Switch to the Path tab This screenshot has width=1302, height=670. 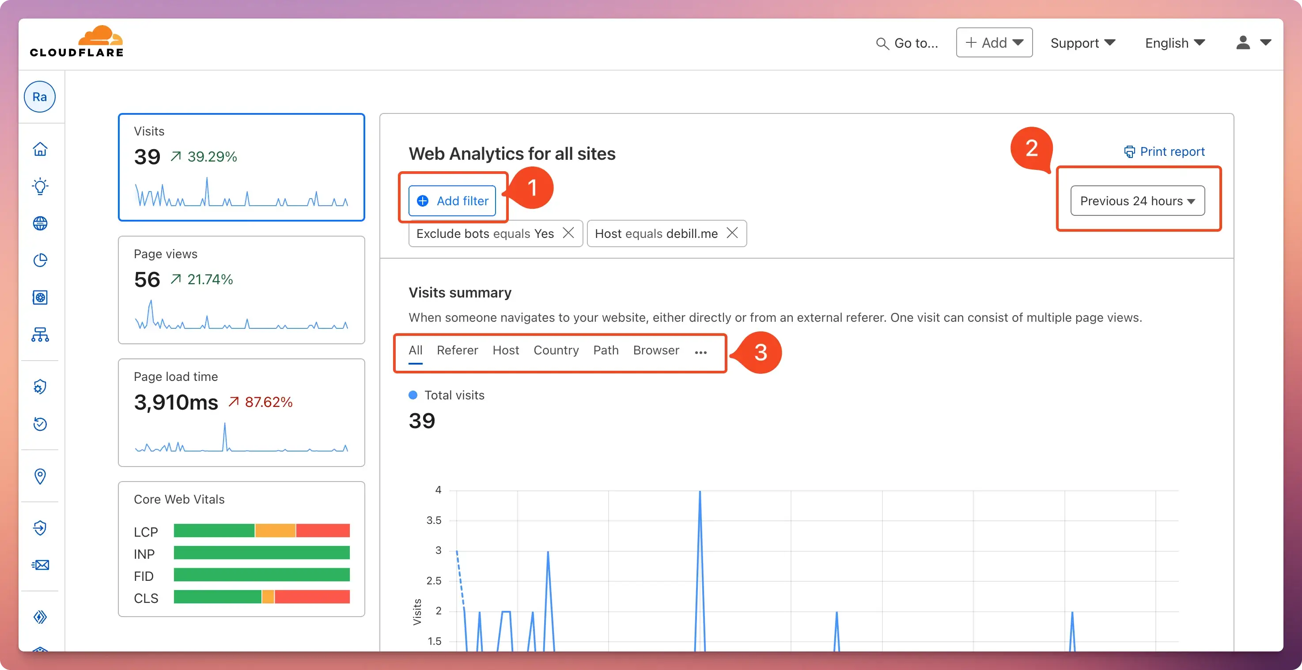click(606, 350)
